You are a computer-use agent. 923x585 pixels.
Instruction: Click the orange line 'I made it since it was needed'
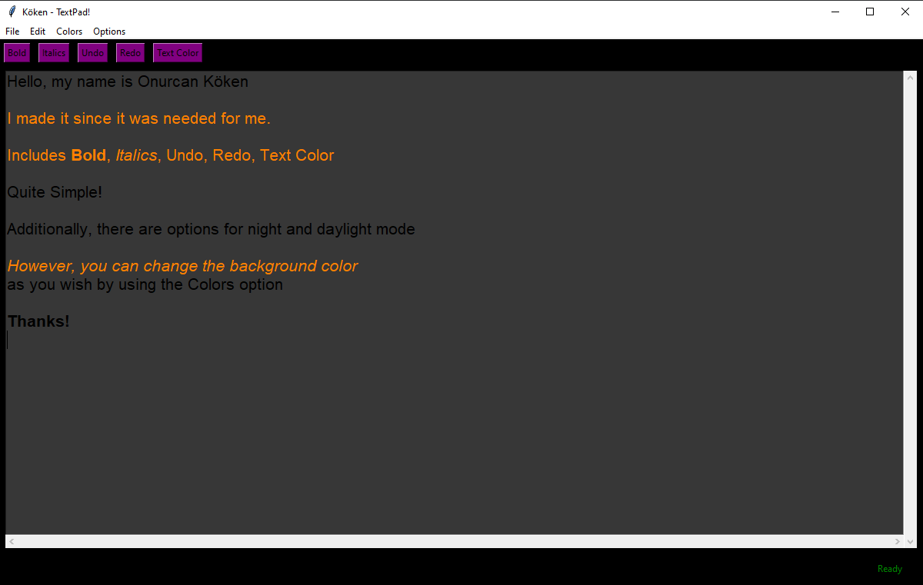139,118
